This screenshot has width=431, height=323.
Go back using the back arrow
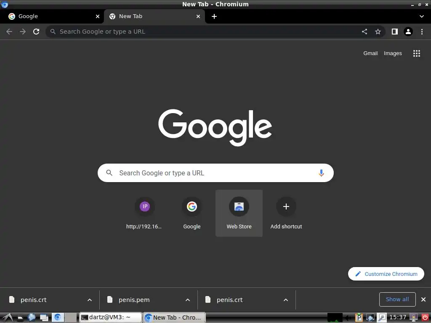click(9, 32)
